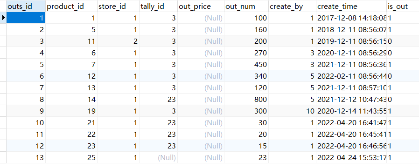Select product_id cell 12

pyautogui.click(x=71, y=76)
